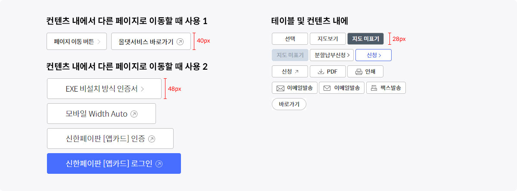Select the 선택 button
This screenshot has width=517, height=191.
[x=290, y=39]
